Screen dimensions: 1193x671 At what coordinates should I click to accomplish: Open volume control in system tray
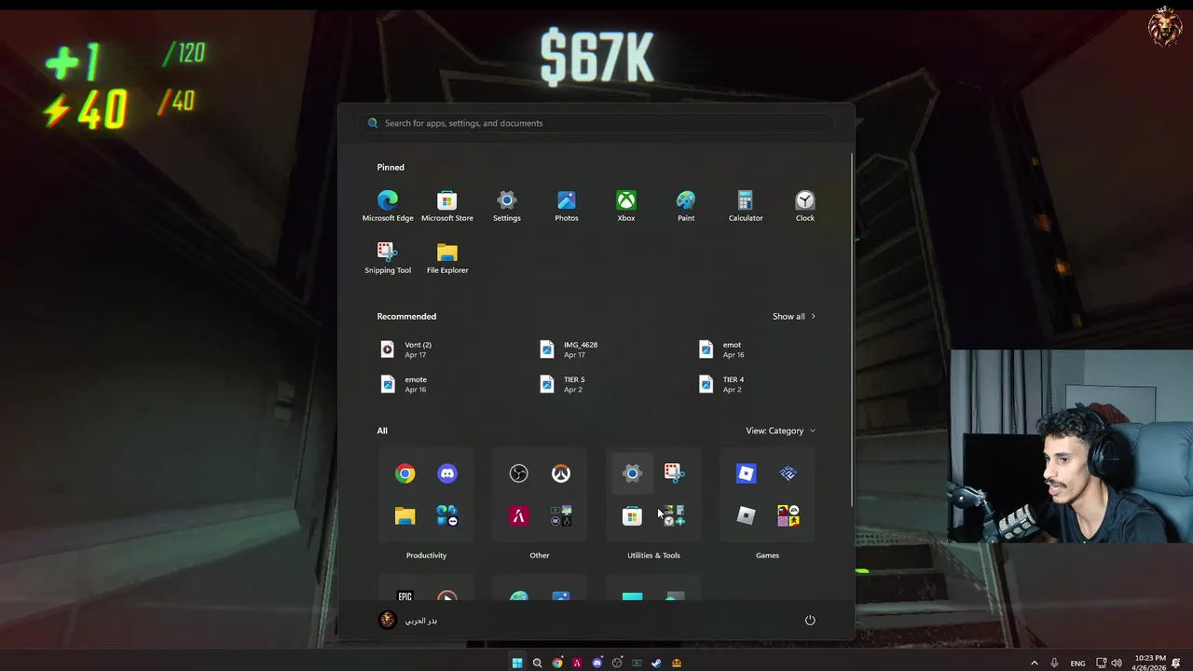(1117, 664)
